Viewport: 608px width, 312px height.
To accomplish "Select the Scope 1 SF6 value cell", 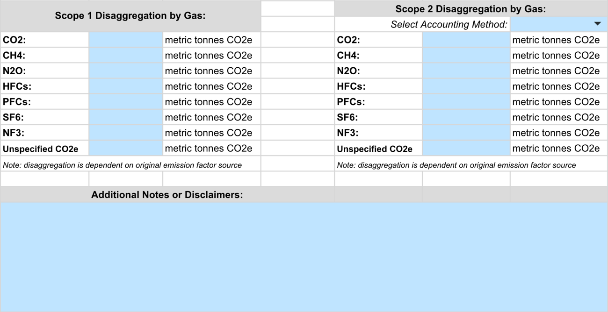I will [x=126, y=117].
